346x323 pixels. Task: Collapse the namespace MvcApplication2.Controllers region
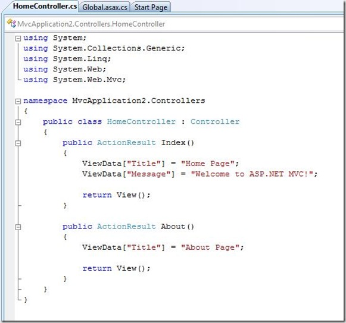pos(18,101)
